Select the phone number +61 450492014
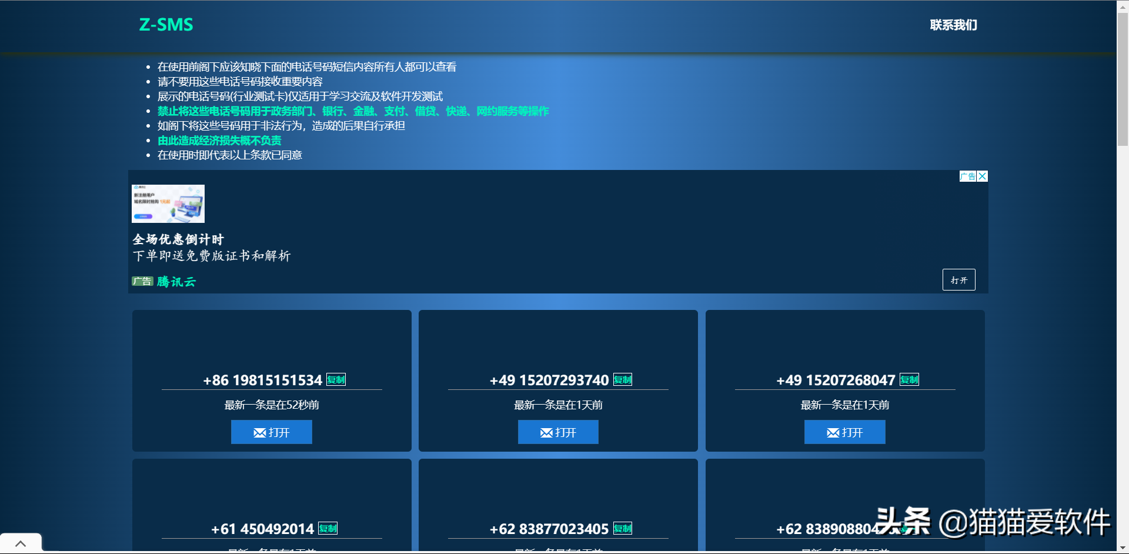The width and height of the screenshot is (1129, 554). [263, 529]
